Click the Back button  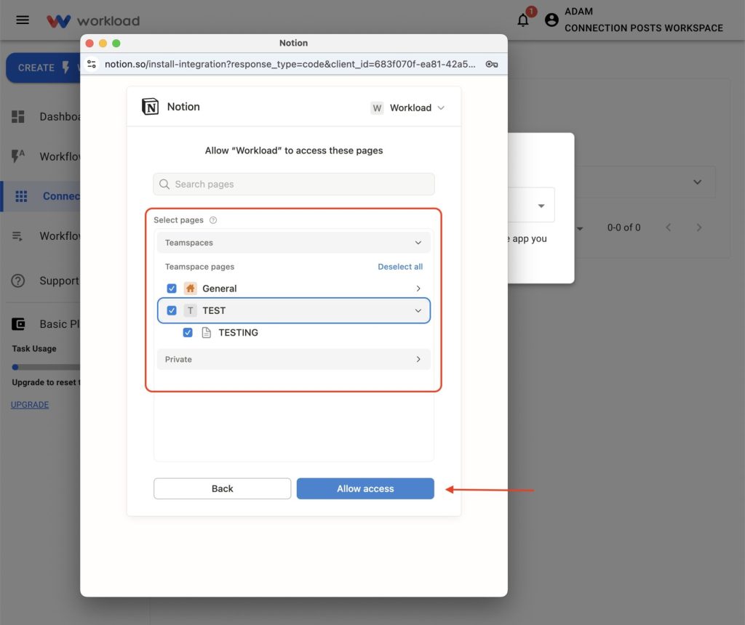click(x=222, y=488)
